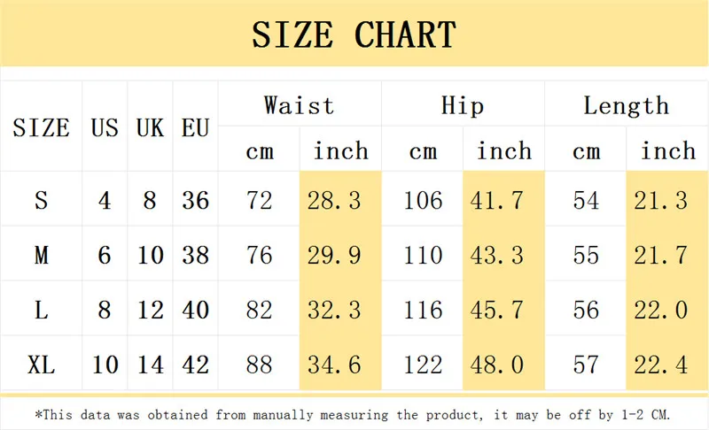Screen dimensions: 709x430
Task: Click length inch value 22.0
Action: coord(660,310)
